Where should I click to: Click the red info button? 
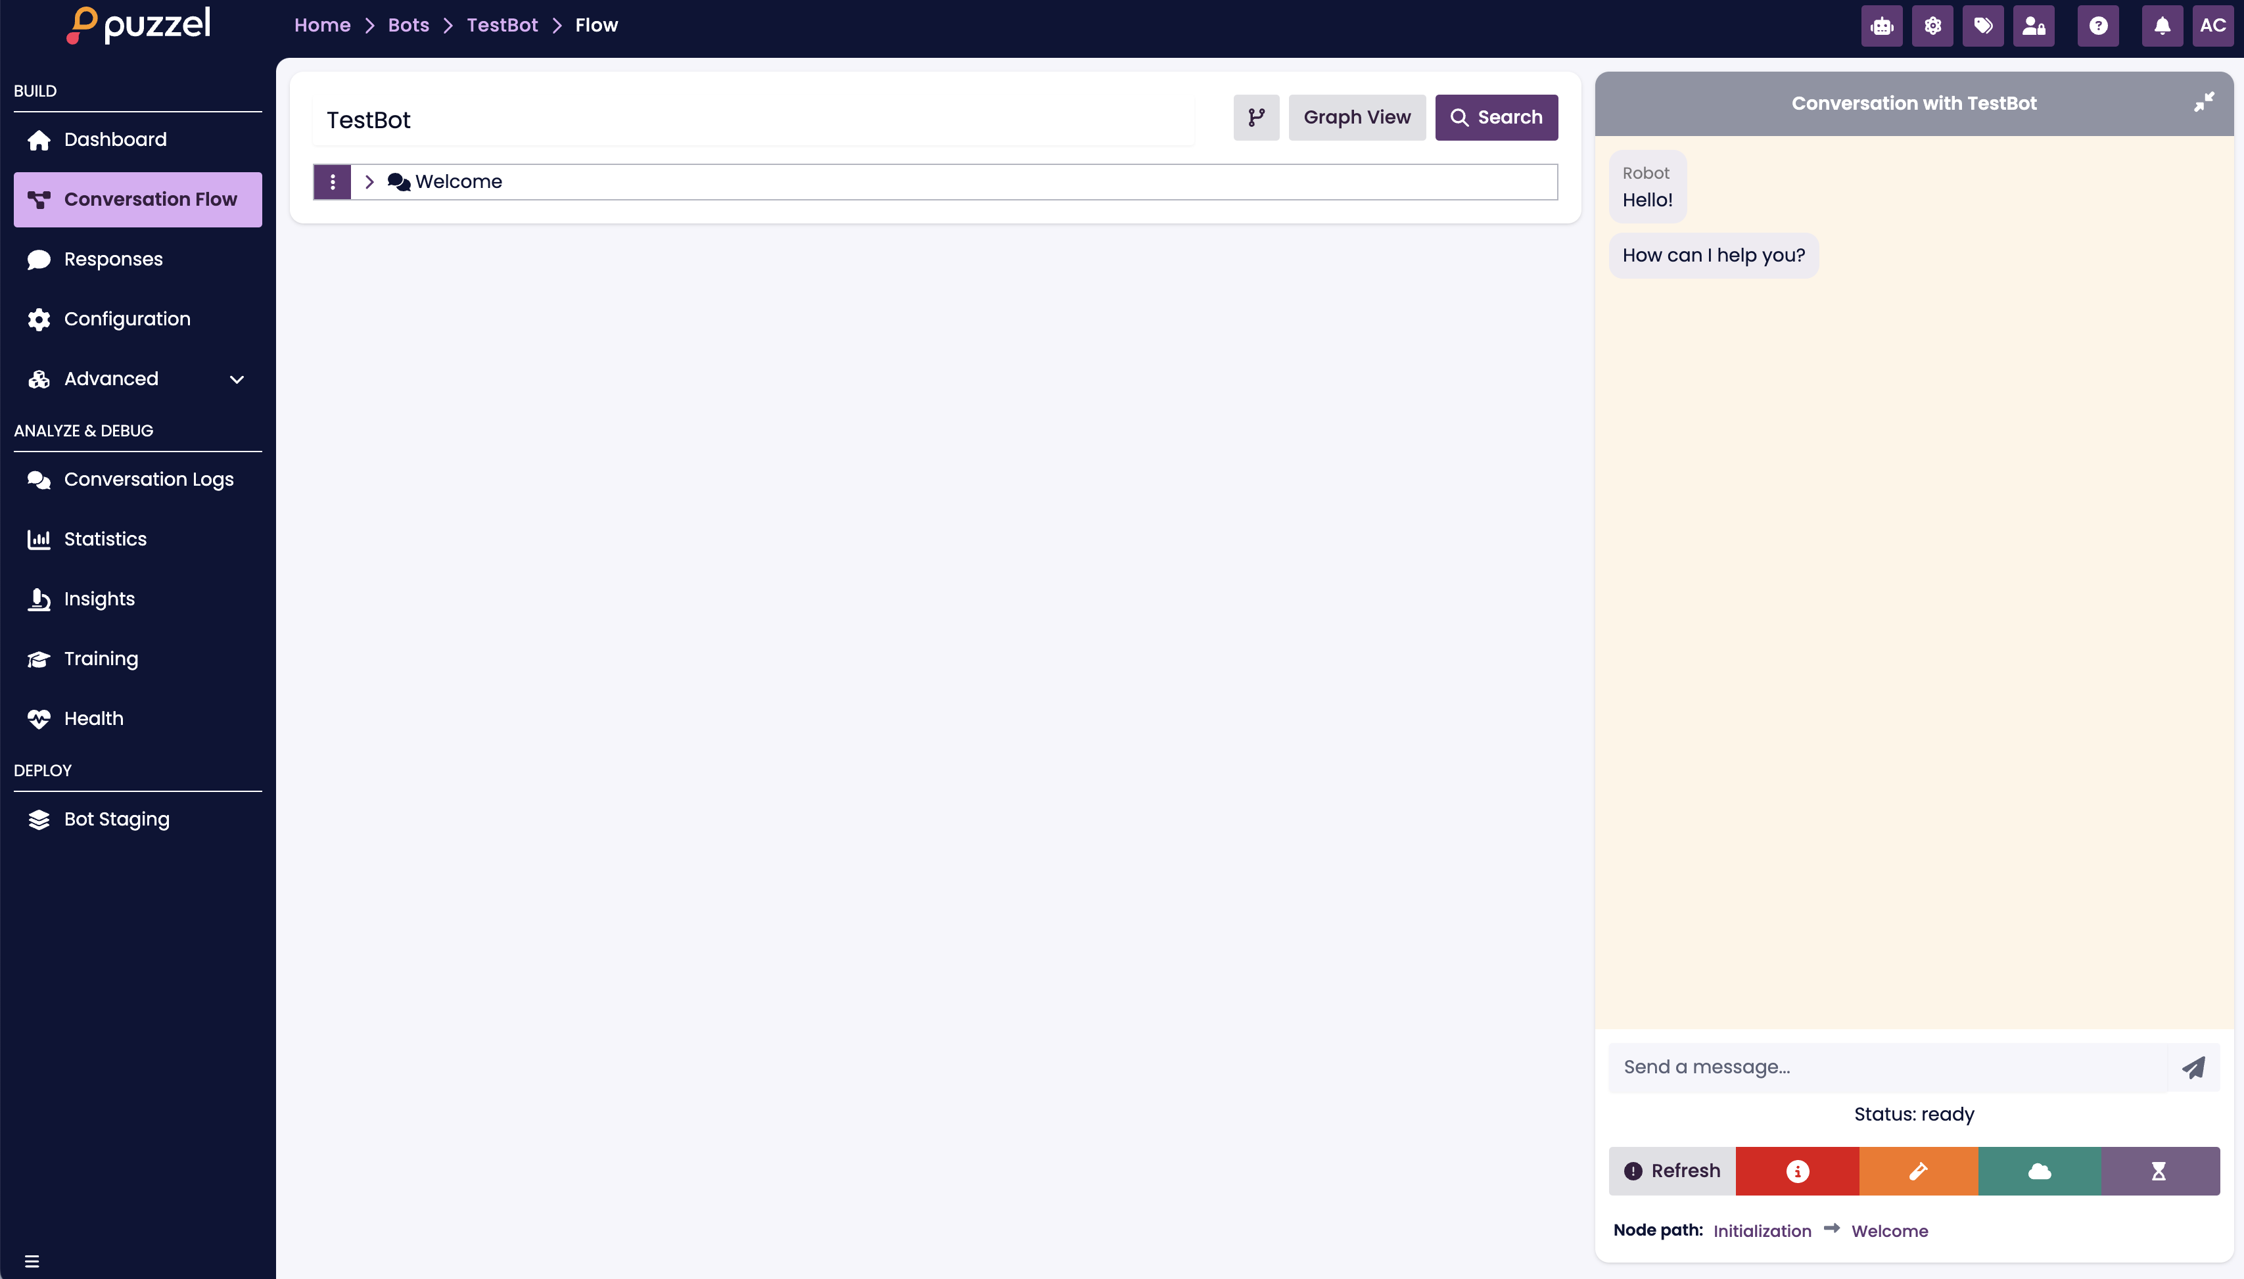click(x=1797, y=1171)
